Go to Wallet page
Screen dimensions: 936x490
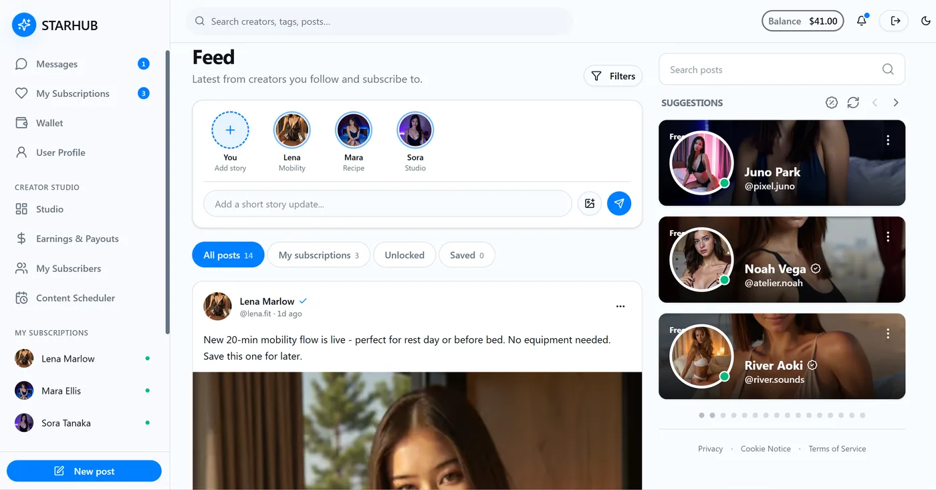[x=84, y=123]
